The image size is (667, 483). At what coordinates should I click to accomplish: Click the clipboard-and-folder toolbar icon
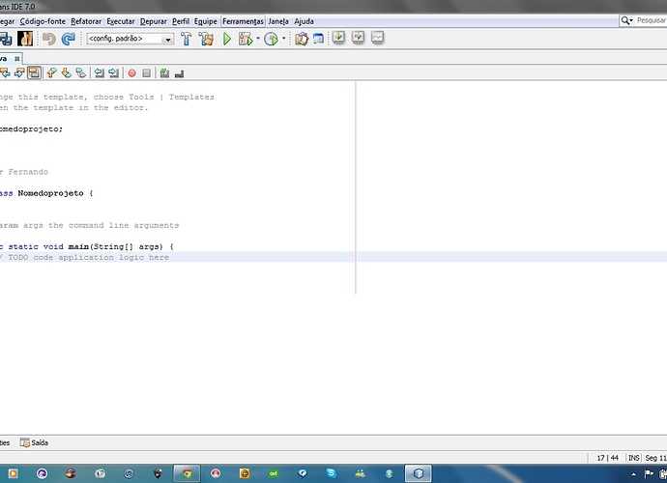tap(302, 39)
